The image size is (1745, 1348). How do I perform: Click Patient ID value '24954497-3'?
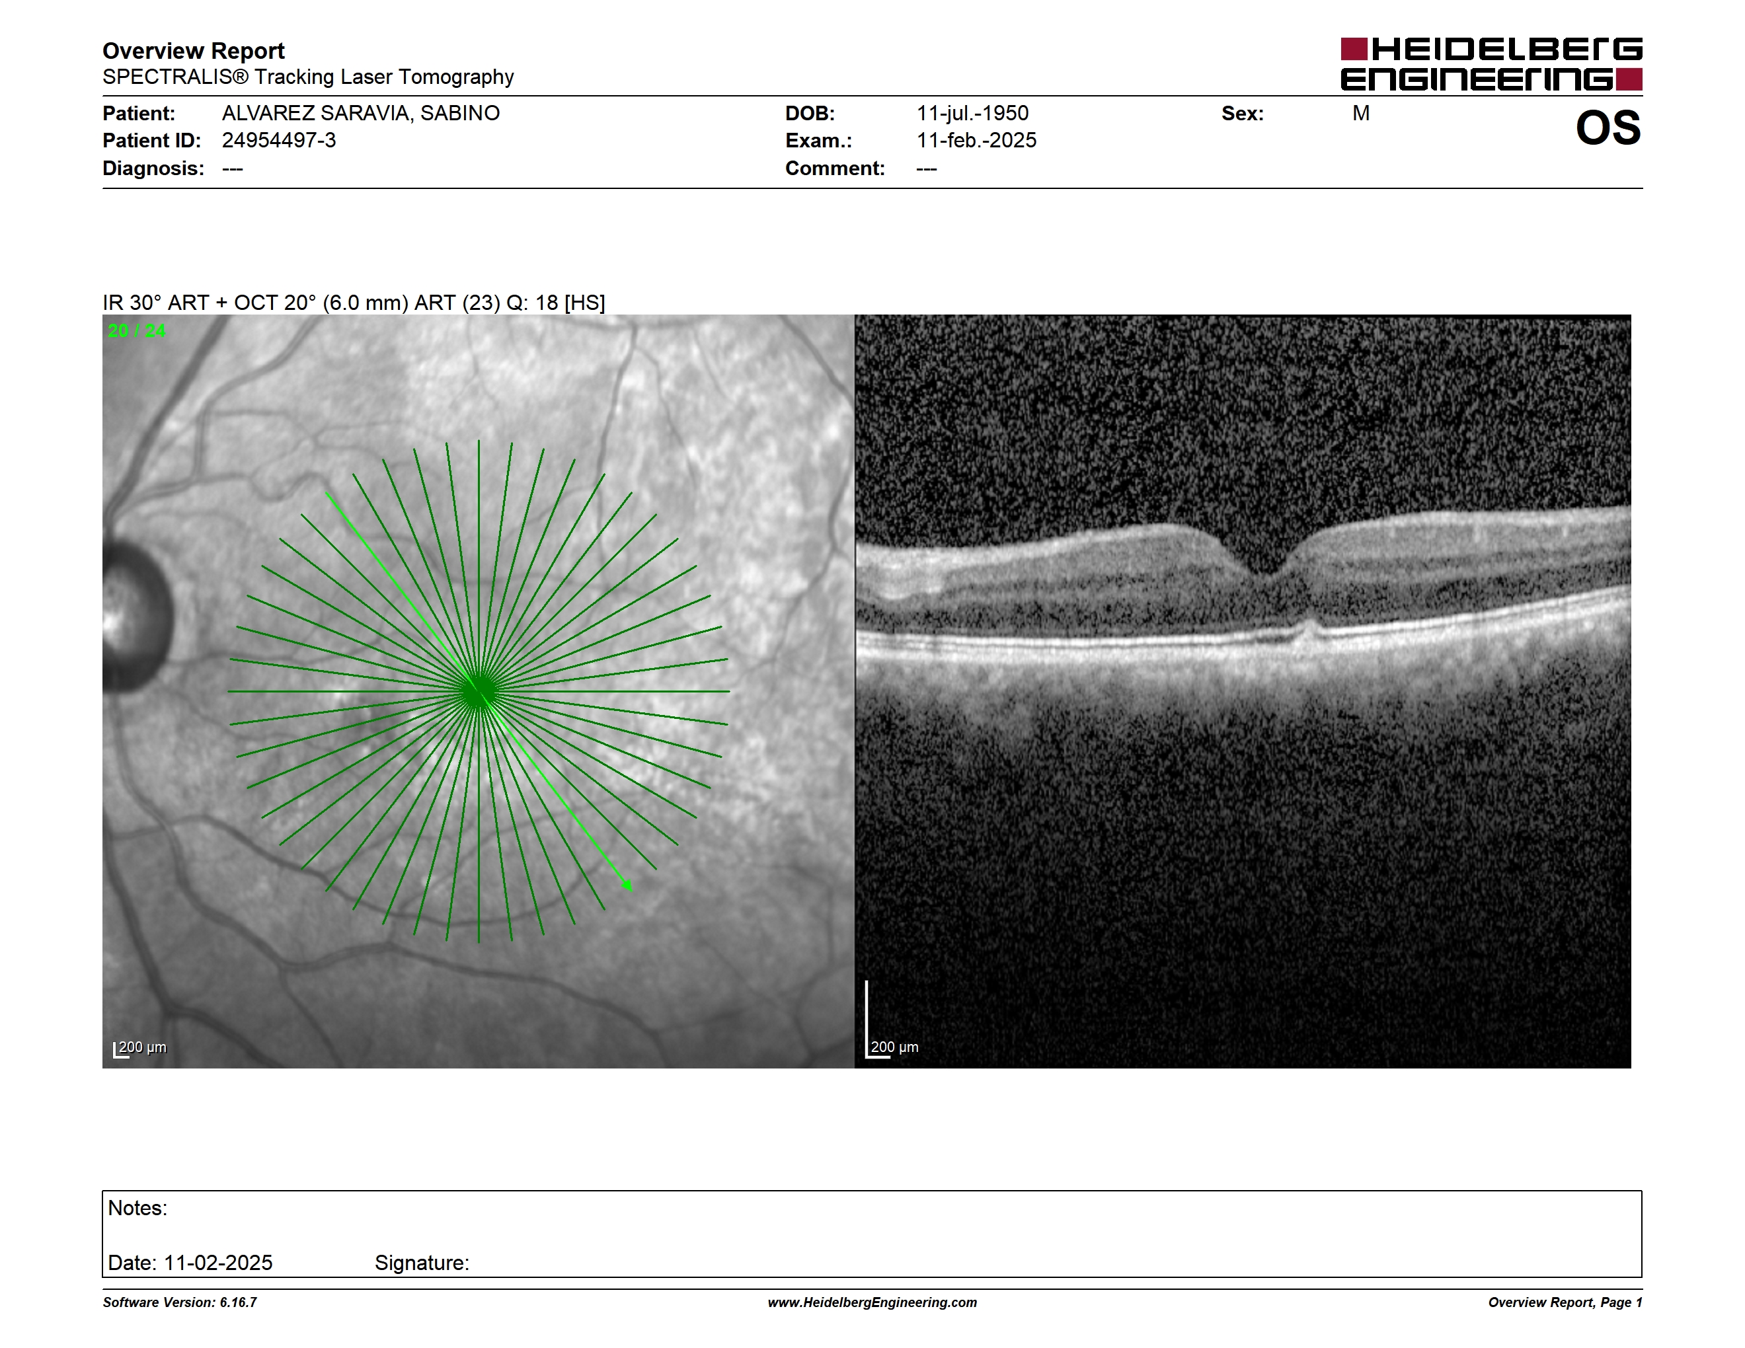[x=279, y=141]
